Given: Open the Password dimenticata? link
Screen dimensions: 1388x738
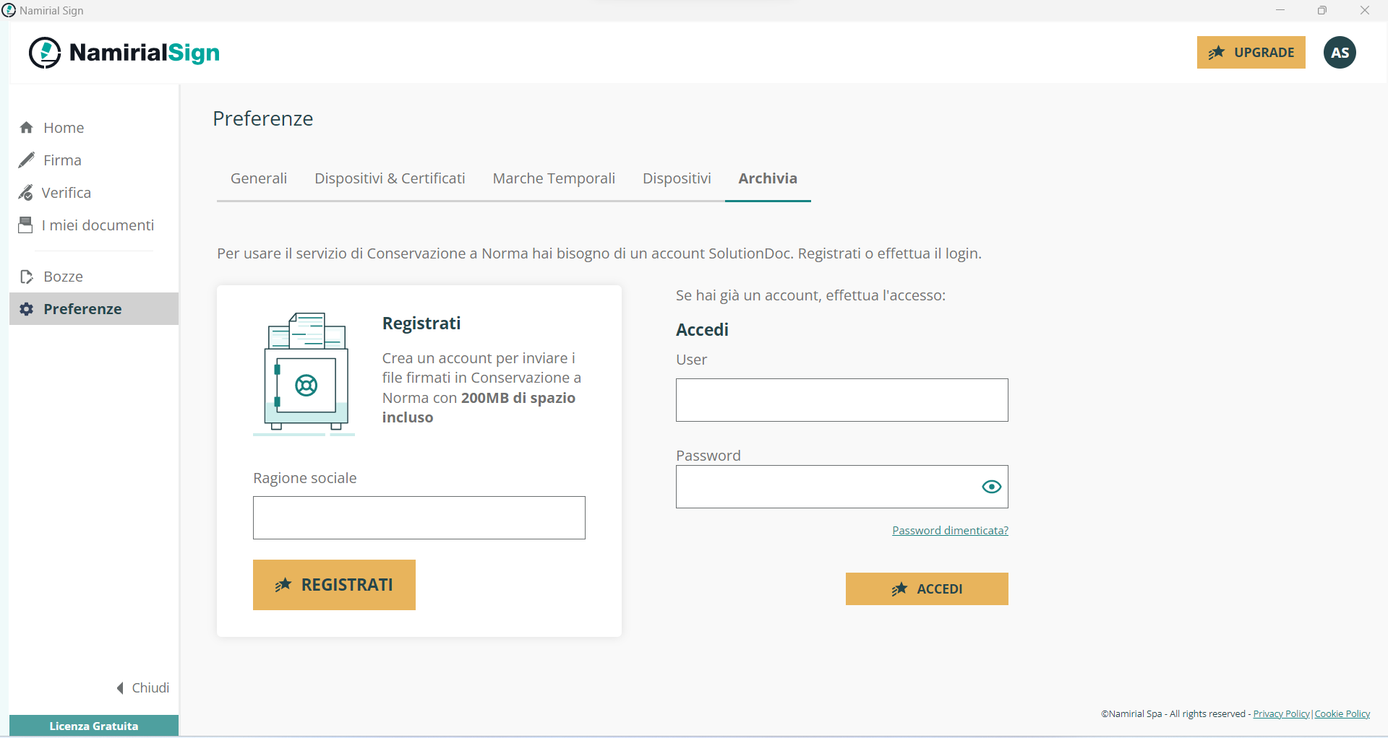Looking at the screenshot, I should click(x=950, y=529).
